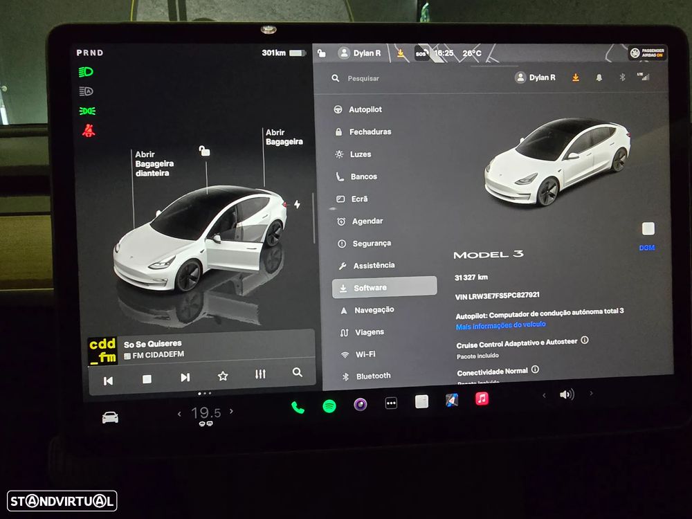Tap Dylan R profile in top status bar
692x519 pixels.
[x=359, y=53]
